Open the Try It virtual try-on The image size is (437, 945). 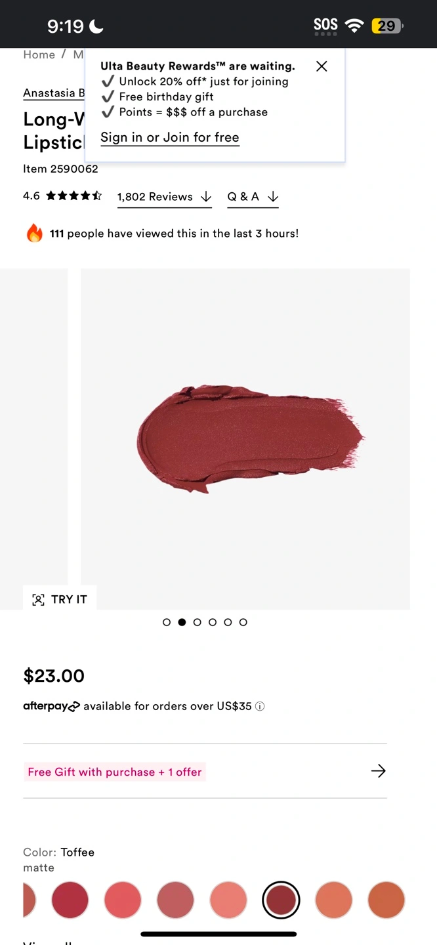[x=60, y=599]
